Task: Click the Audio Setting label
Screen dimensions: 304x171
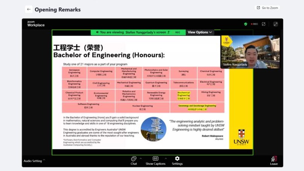Action: [x=33, y=161]
